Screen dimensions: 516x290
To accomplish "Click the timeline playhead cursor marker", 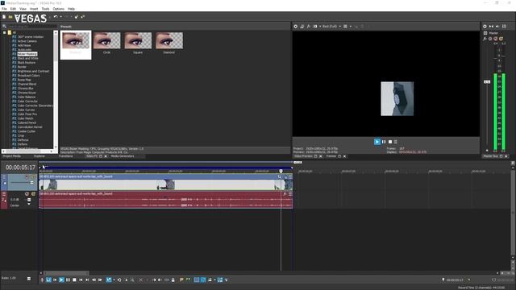I will [281, 171].
